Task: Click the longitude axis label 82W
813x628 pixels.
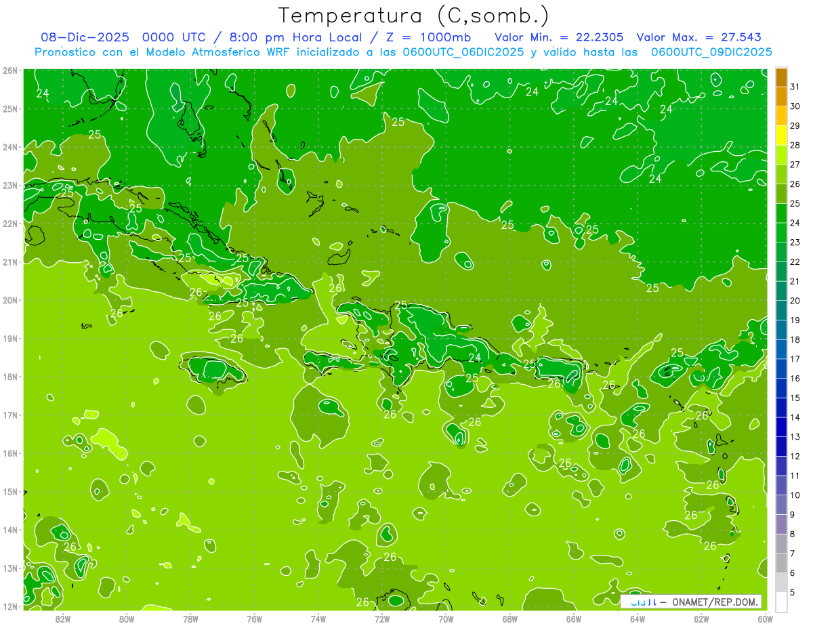Action: coord(63,619)
